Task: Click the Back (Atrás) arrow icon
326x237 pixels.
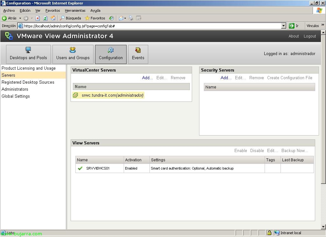Action: (x=4, y=18)
